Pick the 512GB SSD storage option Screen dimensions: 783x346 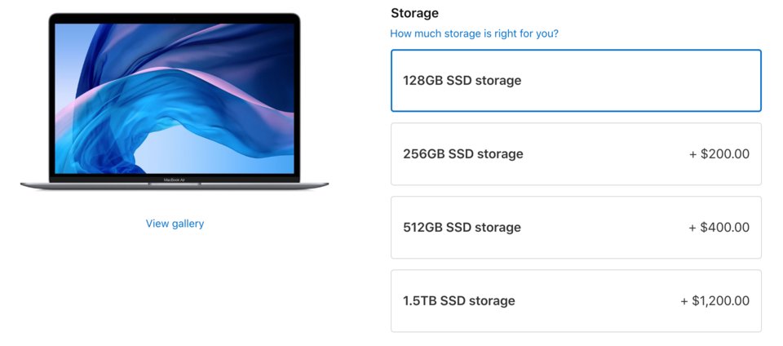coord(576,228)
